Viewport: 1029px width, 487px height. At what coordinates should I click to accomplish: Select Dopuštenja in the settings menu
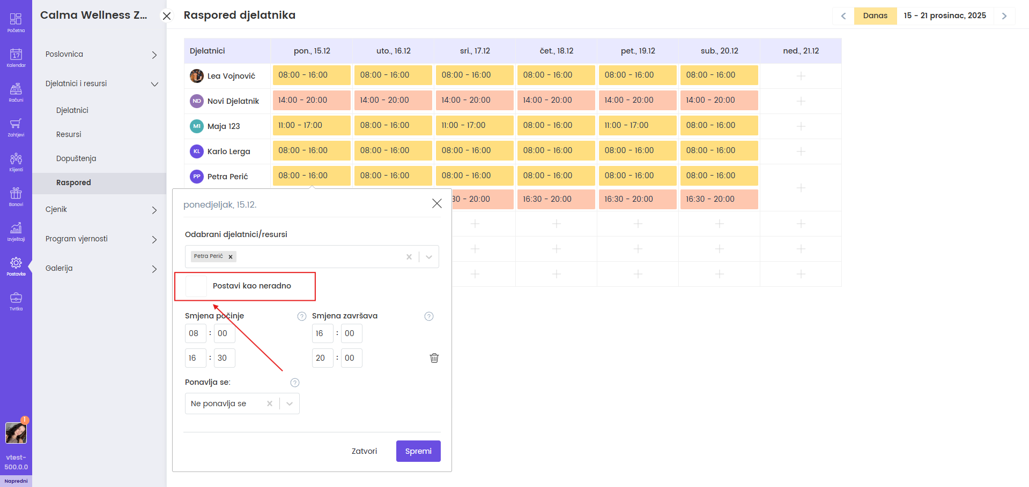coord(76,158)
